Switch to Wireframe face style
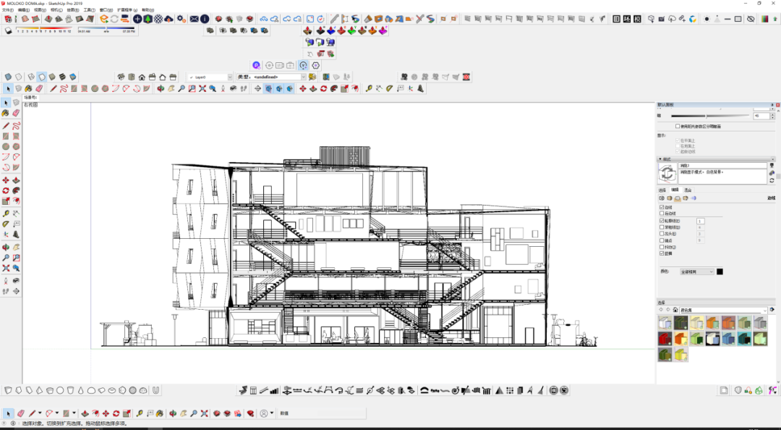Screen dimensions: 781x430 31,77
